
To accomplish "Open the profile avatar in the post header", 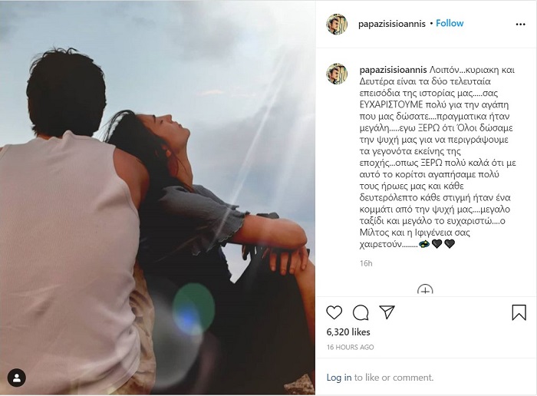I will (337, 24).
